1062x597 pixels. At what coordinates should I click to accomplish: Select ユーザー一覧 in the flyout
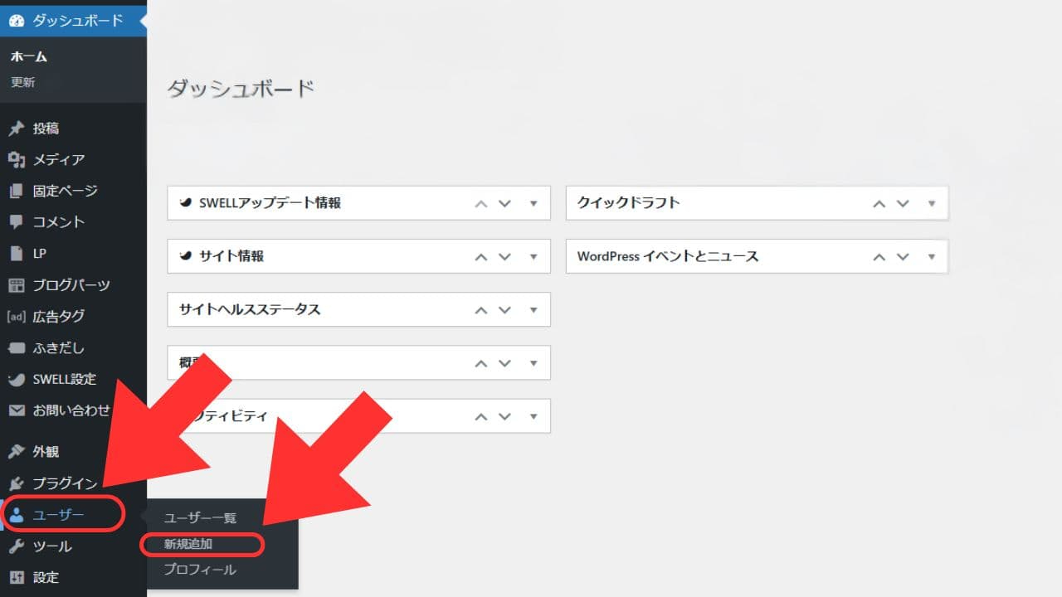pos(200,517)
